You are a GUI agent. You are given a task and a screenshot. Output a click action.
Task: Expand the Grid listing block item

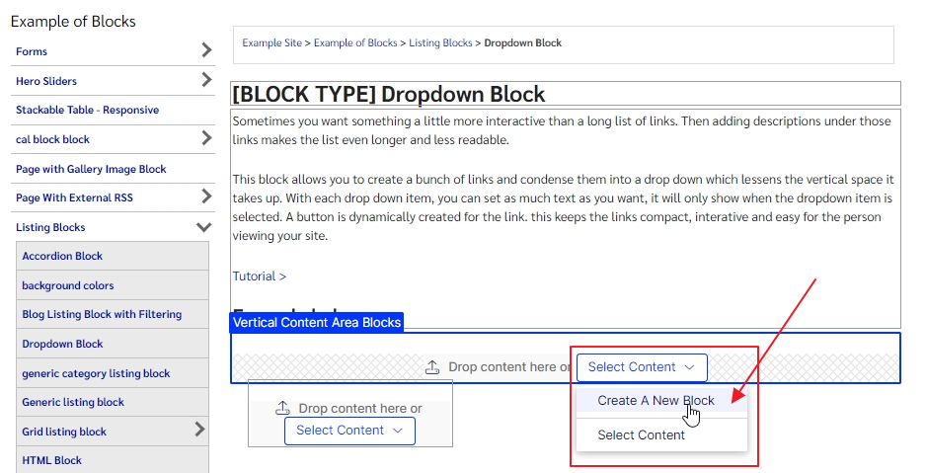(x=199, y=430)
